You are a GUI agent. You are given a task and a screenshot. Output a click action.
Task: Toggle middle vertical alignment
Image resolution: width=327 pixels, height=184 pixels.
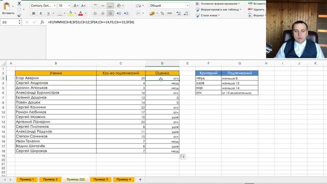click(x=103, y=6)
